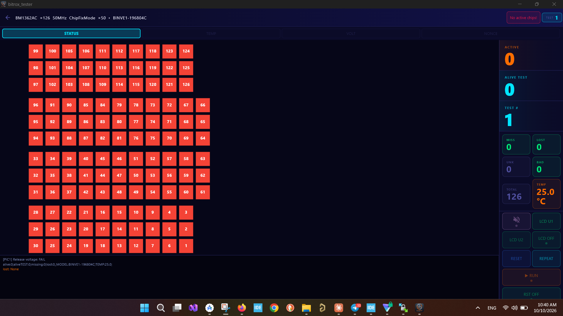Open Google Chrome from the taskbar
The height and width of the screenshot is (316, 563).
point(274,308)
